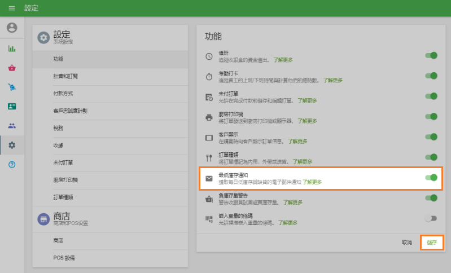Image resolution: width=451 pixels, height=273 pixels.
Task: Click the printer icon beside 廚房打印機 feature
Action: click(209, 117)
